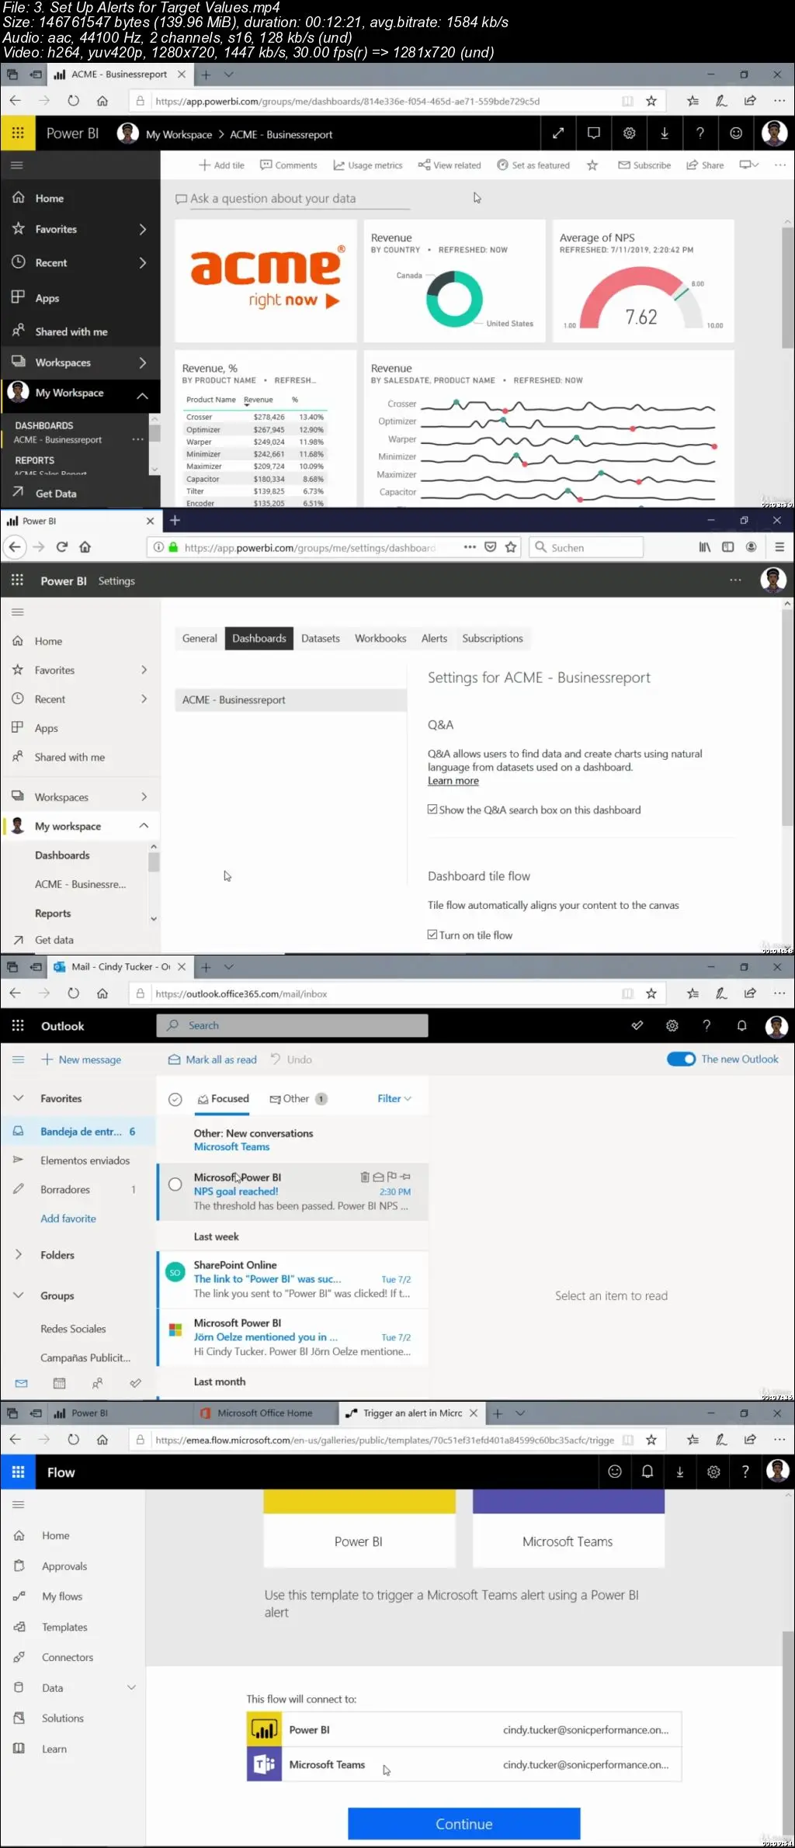Open notifications icon in top Power BI header
Screen dimensions: 795x1848
[x=594, y=133]
